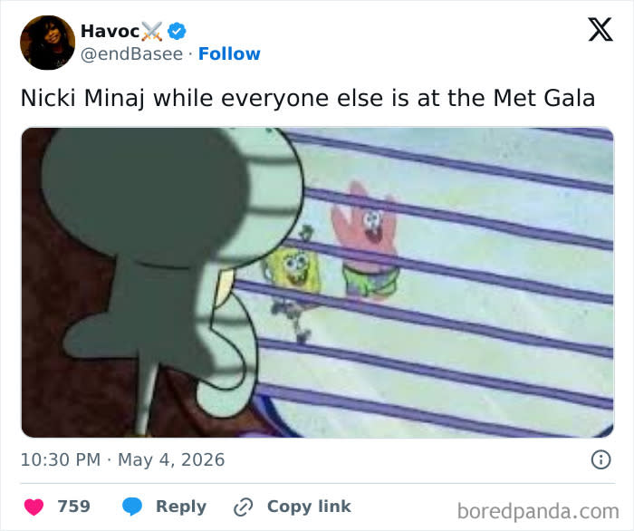Follow the @endBasee account
Image resolution: width=634 pixels, height=531 pixels.
tap(229, 53)
